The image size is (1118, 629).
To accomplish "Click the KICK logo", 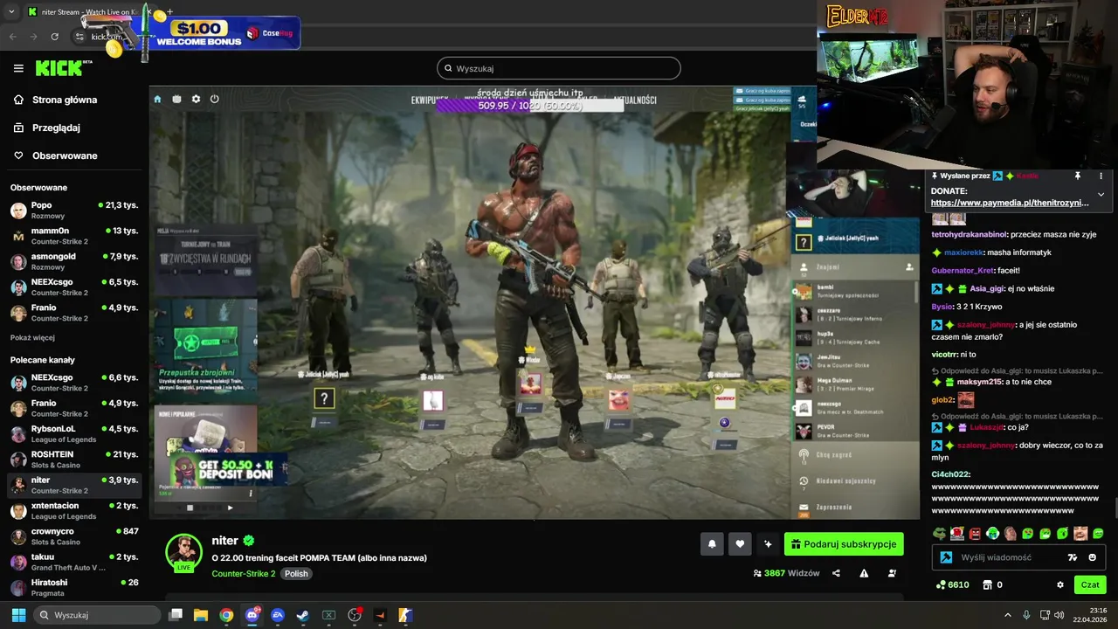I will click(x=59, y=68).
